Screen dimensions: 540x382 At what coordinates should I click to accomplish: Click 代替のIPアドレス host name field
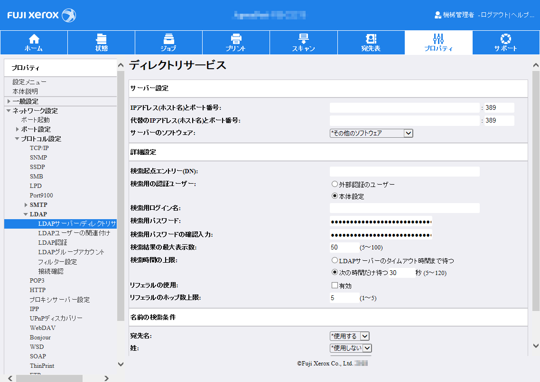pyautogui.click(x=405, y=121)
